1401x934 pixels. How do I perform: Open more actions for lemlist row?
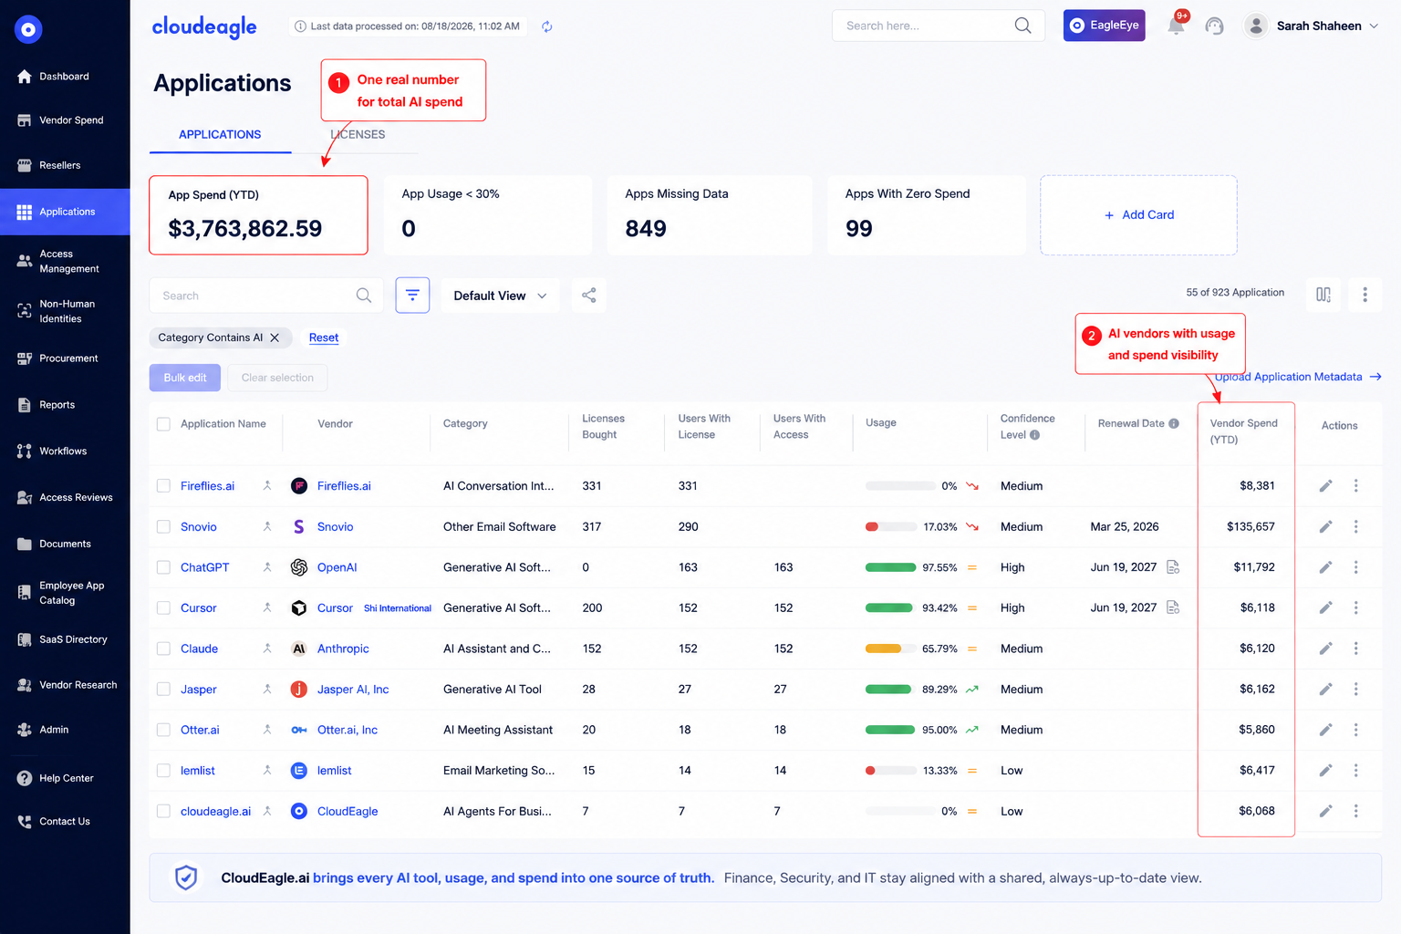(x=1356, y=771)
